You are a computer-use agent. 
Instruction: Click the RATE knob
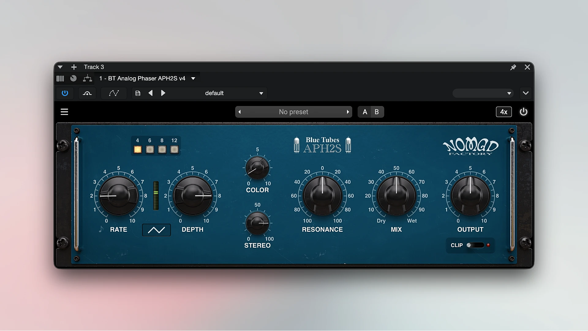pyautogui.click(x=119, y=196)
